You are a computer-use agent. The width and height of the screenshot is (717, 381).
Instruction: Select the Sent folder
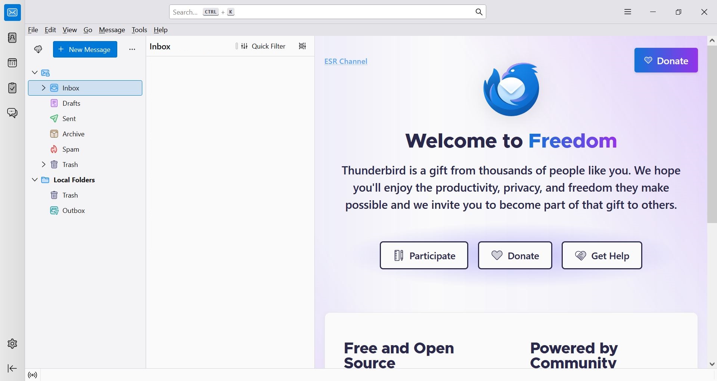(x=85, y=118)
